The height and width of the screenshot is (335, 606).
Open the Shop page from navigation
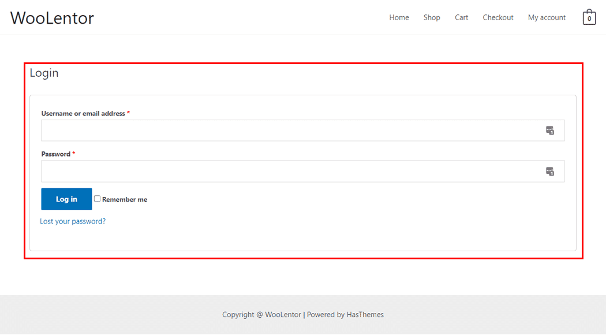[432, 18]
